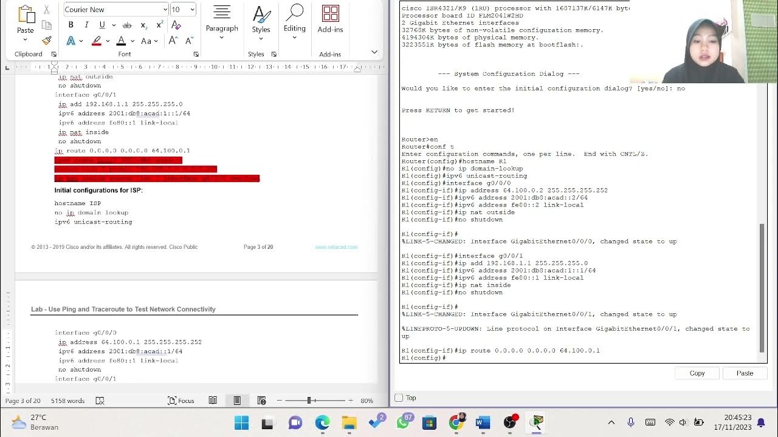Apply subscript formatting
This screenshot has height=437, width=778.
pos(143,25)
